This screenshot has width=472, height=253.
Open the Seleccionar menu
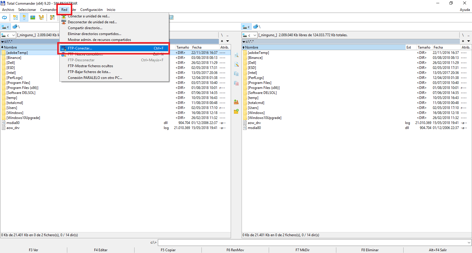coord(27,10)
